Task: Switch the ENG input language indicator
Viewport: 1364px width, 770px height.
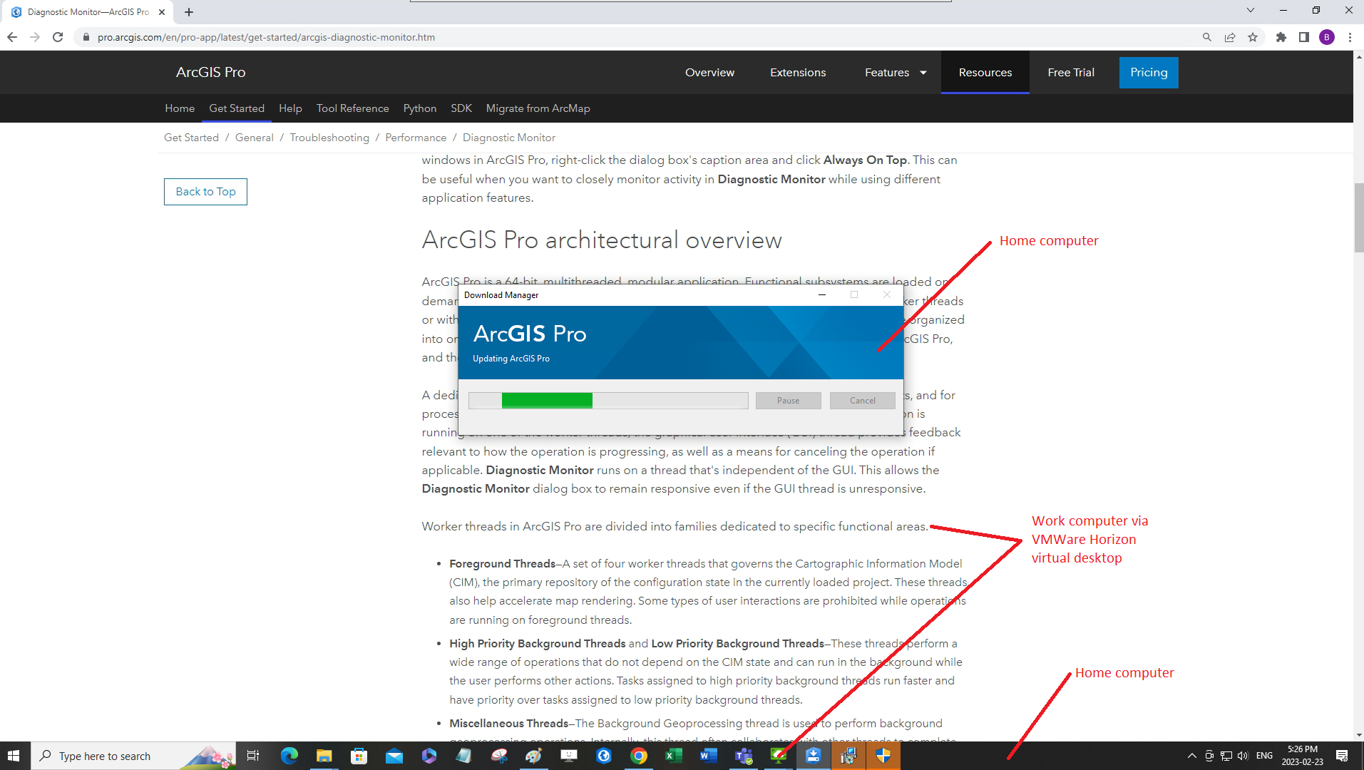Action: pos(1264,756)
